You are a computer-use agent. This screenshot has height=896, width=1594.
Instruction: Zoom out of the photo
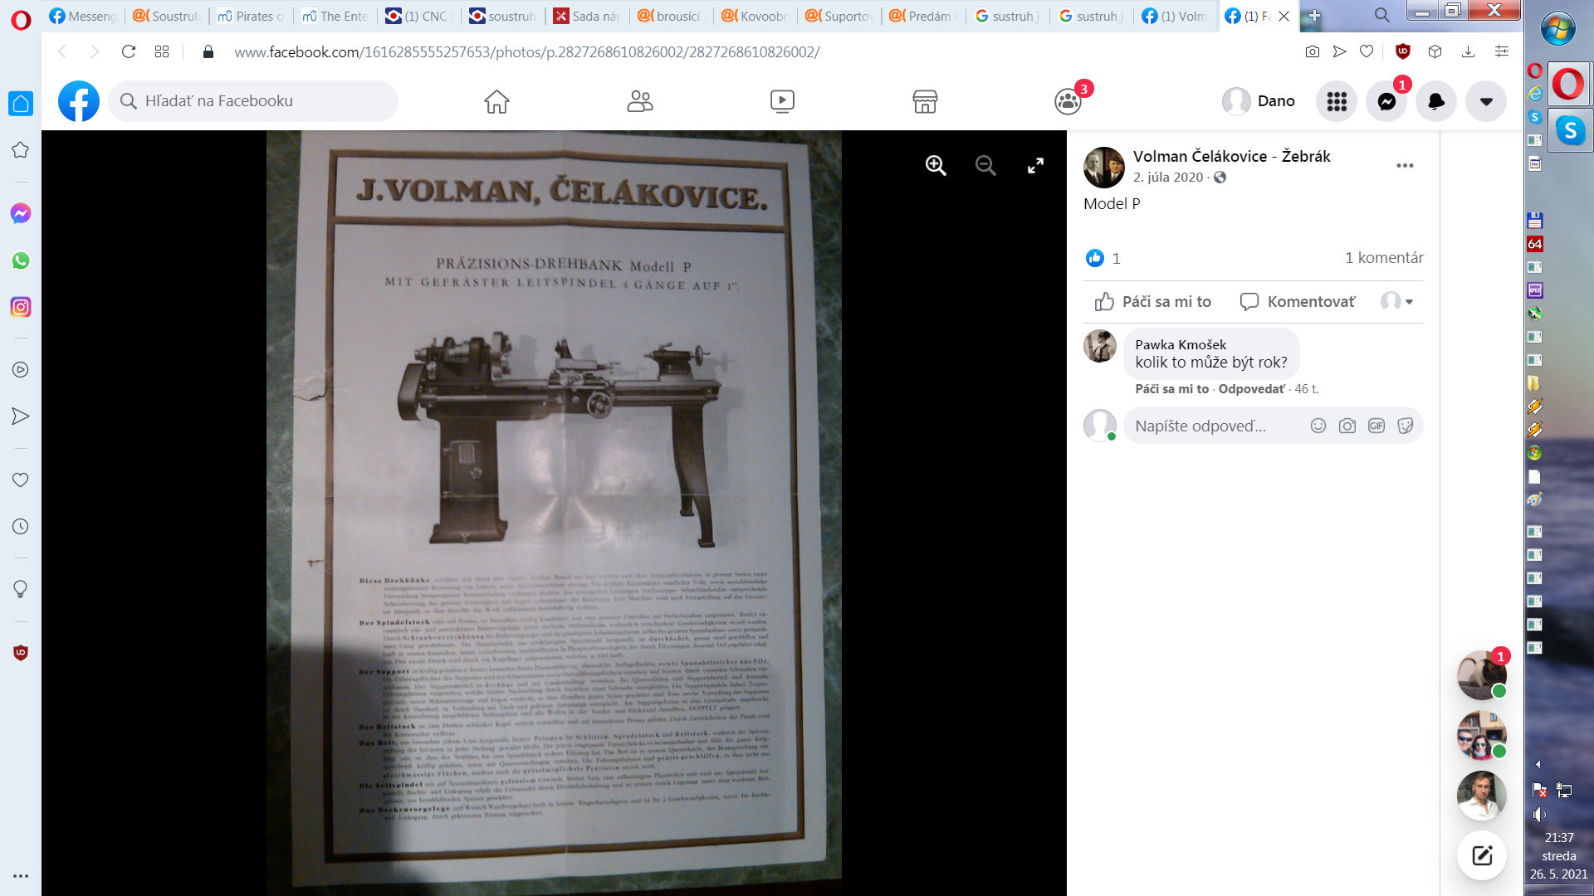(x=985, y=165)
